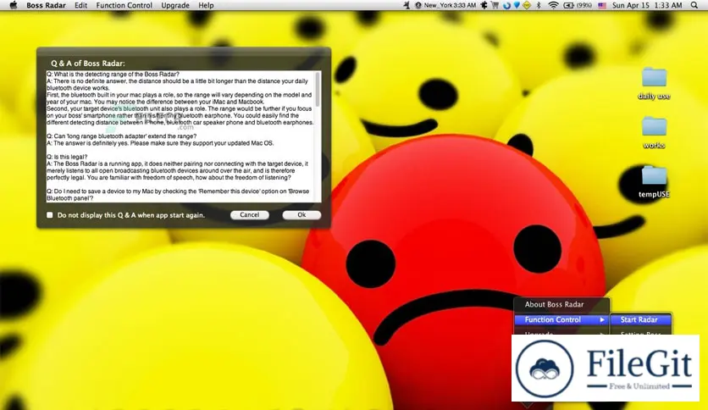The image size is (708, 410).
Task: Open the 'tempUSE' folder icon
Action: pos(654,175)
